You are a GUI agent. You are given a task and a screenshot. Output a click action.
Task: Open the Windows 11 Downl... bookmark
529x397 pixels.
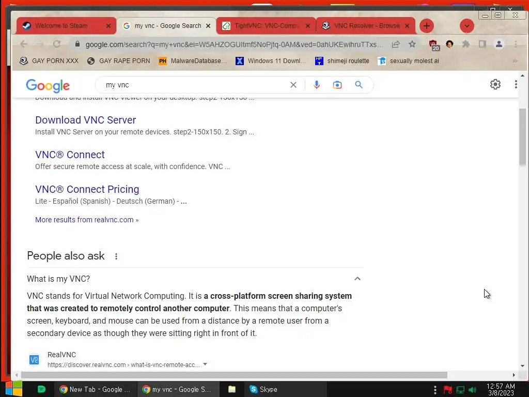click(x=271, y=61)
